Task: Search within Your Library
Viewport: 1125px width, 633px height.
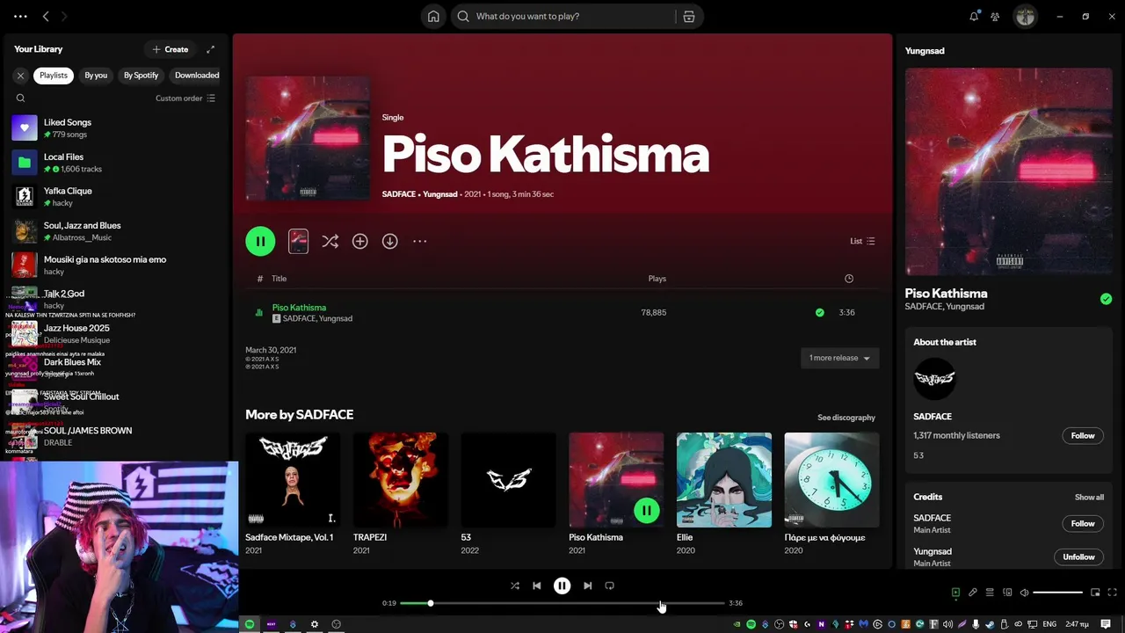Action: click(x=20, y=98)
